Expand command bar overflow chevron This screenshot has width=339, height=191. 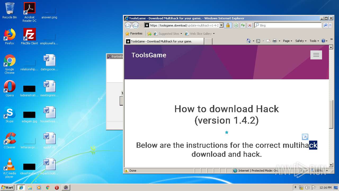(x=331, y=39)
